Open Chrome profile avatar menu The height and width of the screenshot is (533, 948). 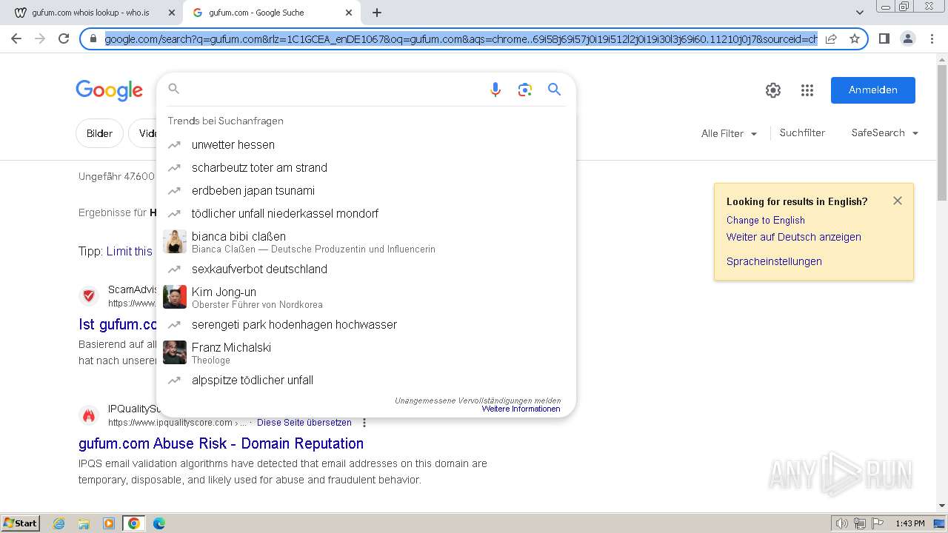907,38
